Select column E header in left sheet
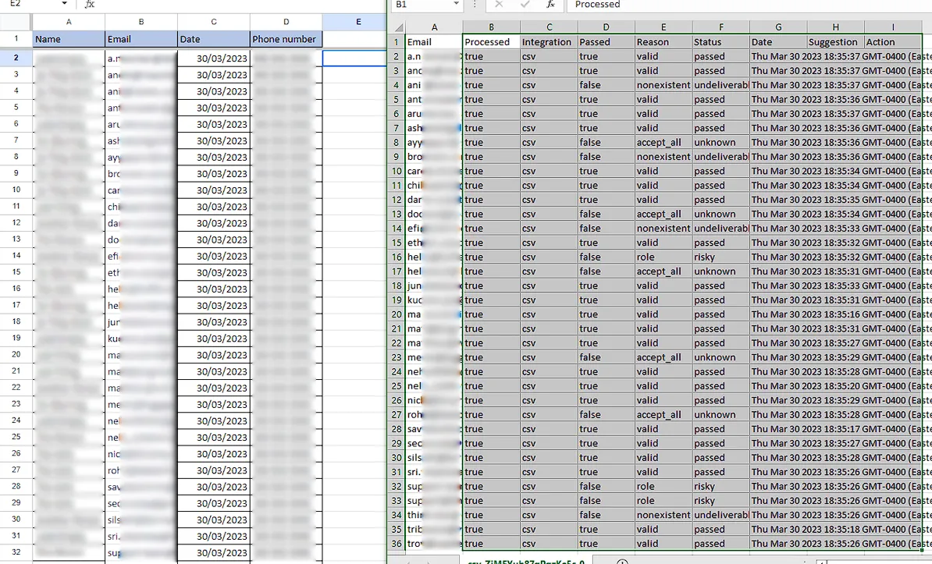This screenshot has height=564, width=932. pyautogui.click(x=358, y=22)
